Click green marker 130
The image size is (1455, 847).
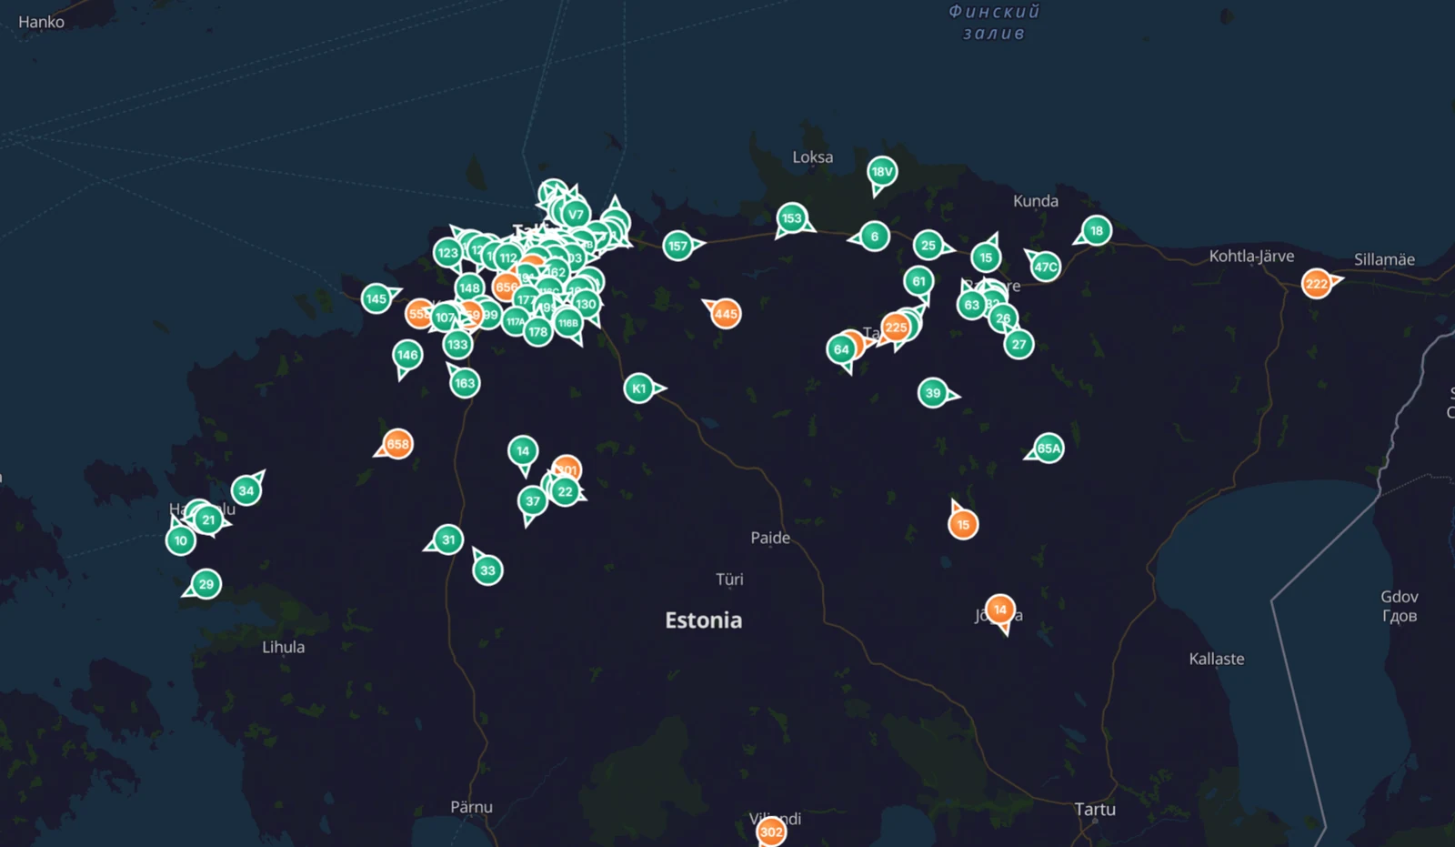click(586, 304)
